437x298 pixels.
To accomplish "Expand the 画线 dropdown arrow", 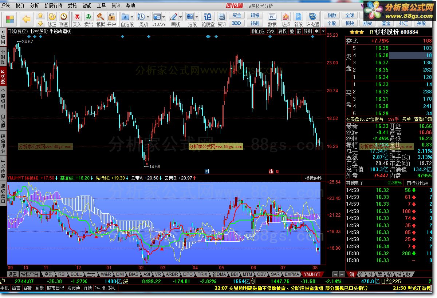I will pyautogui.click(x=181, y=17).
